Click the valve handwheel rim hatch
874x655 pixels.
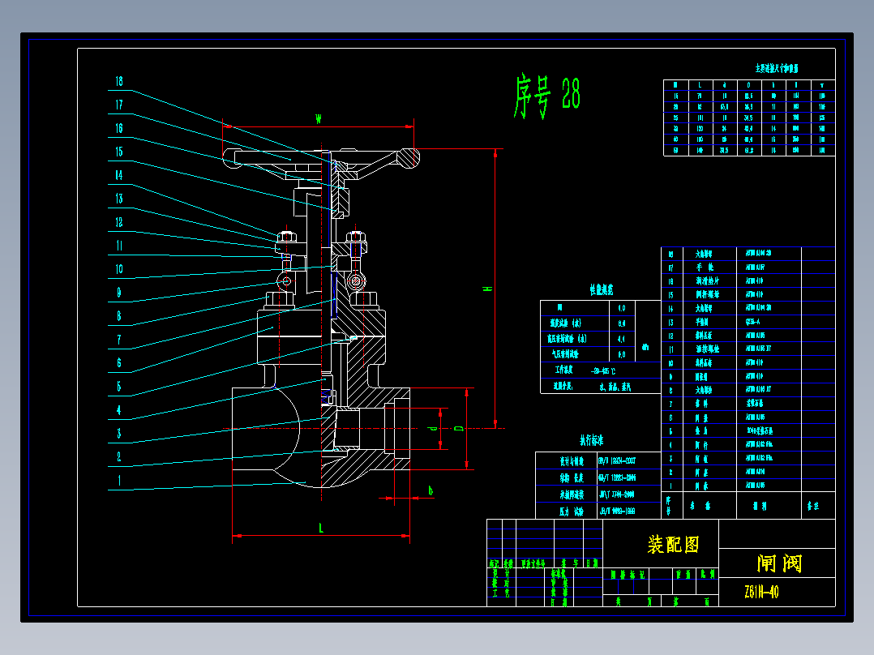(409, 158)
